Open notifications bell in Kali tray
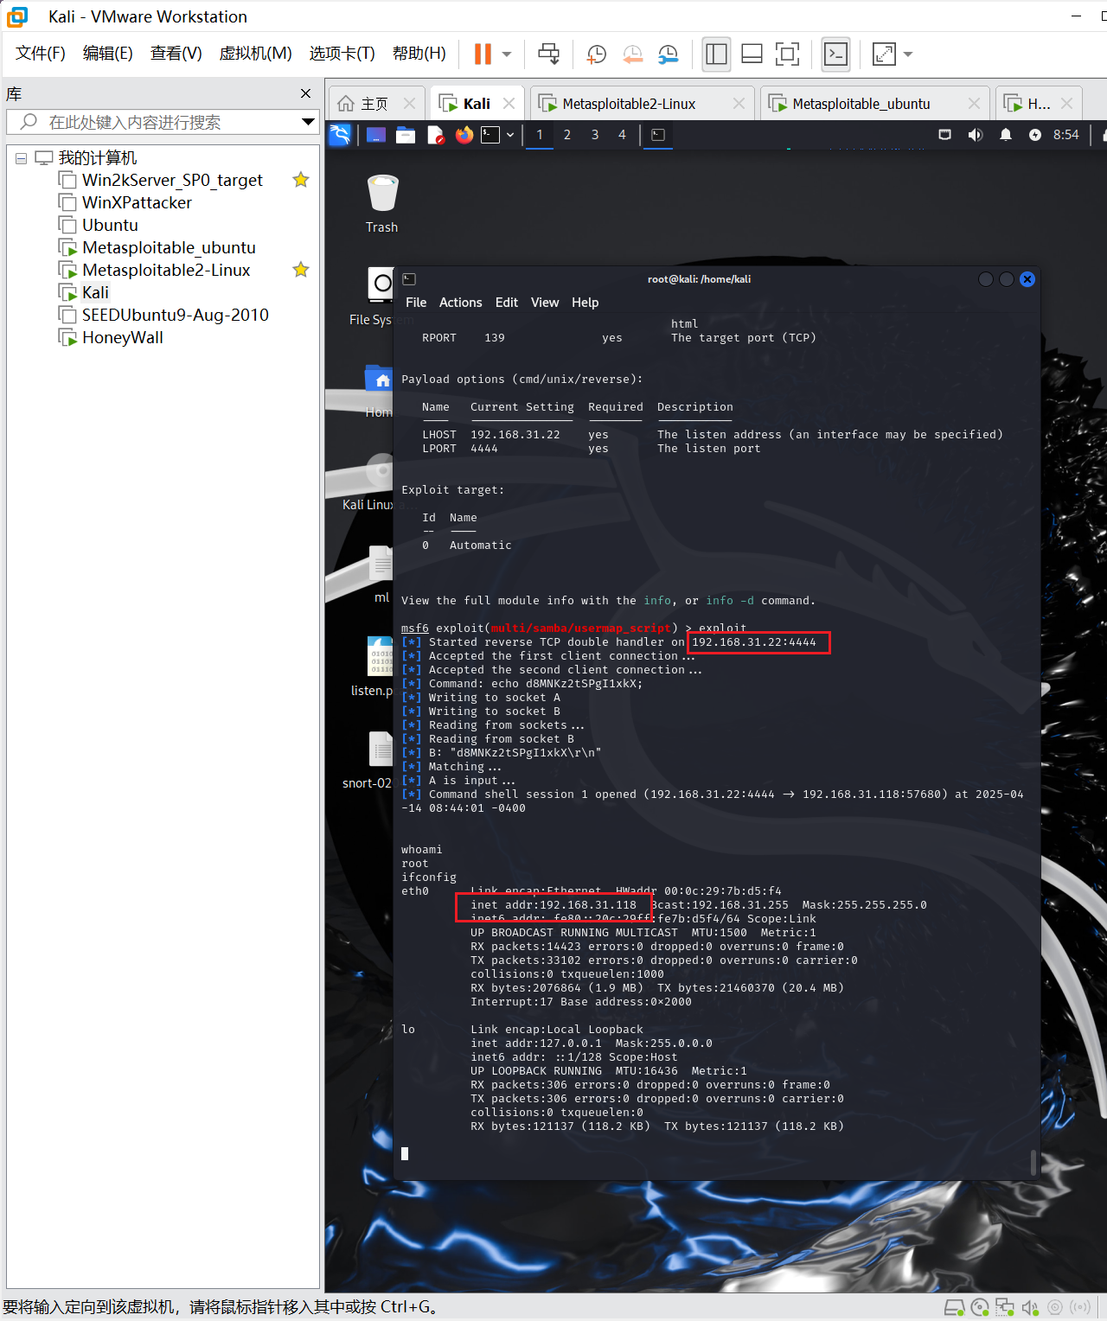The width and height of the screenshot is (1107, 1321). pyautogui.click(x=1006, y=135)
